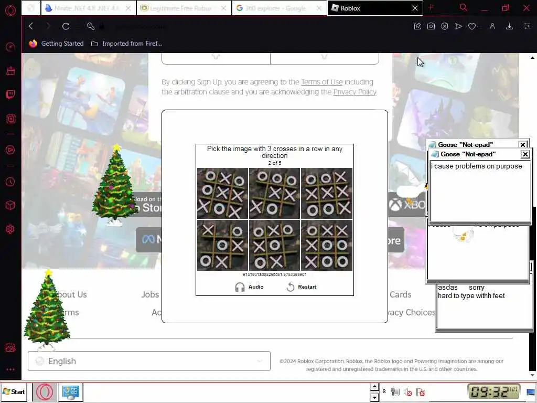Open Imported from Firefox bookmark folder
The height and width of the screenshot is (403, 537).
pyautogui.click(x=126, y=44)
